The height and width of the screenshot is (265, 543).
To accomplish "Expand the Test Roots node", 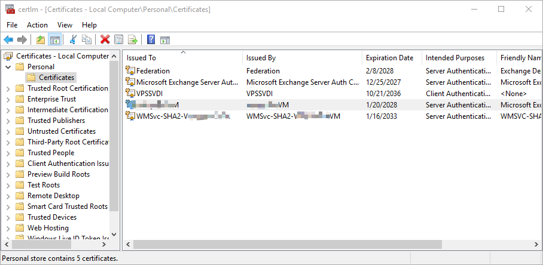I will pos(8,185).
